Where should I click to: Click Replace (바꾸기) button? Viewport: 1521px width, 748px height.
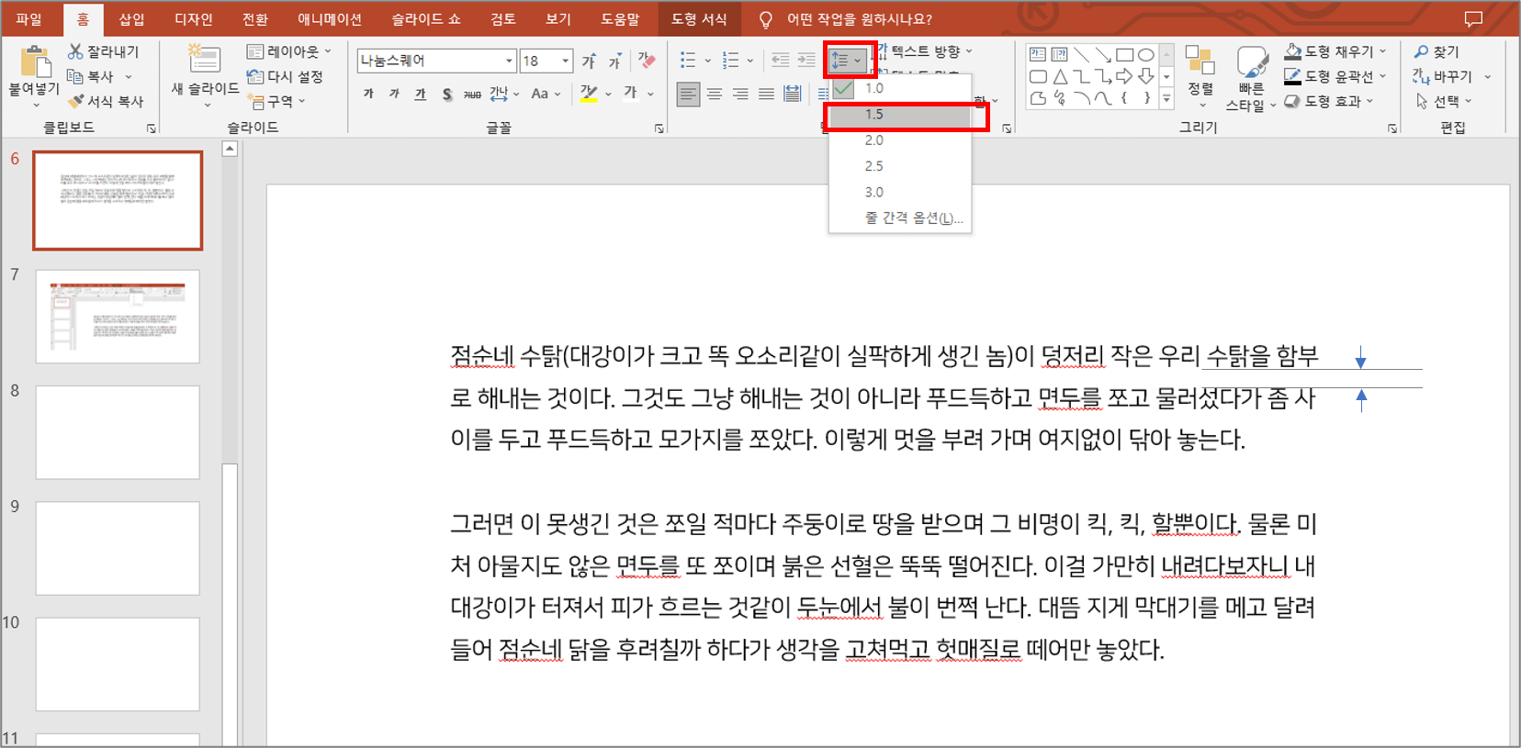[x=1444, y=76]
